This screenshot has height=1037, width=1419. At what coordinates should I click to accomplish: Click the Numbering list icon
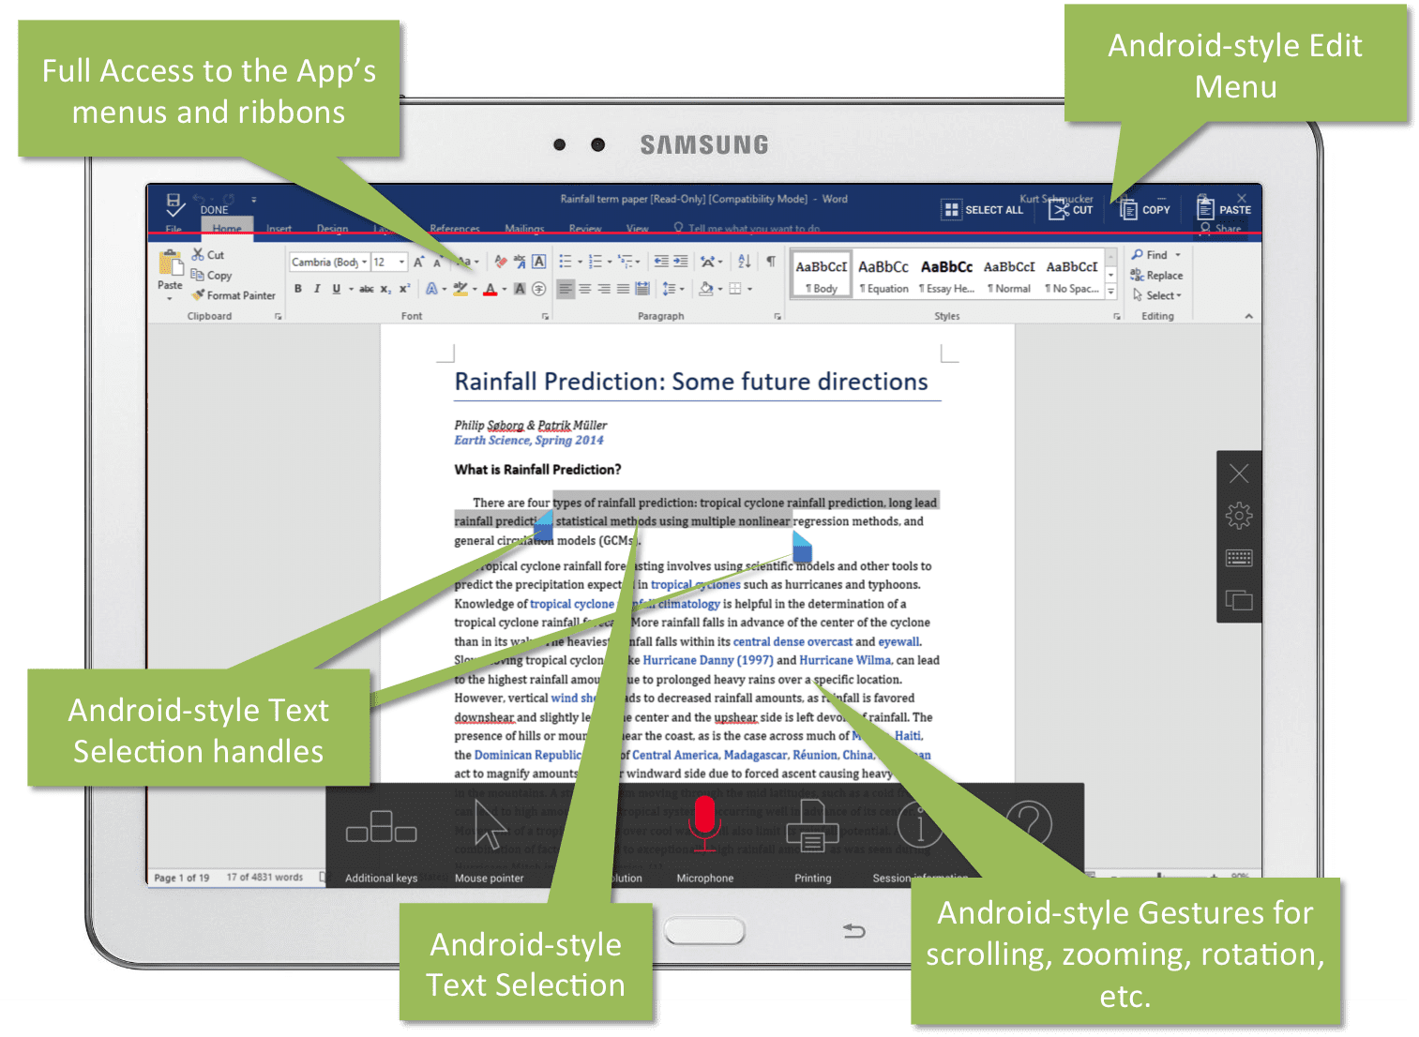coord(596,263)
